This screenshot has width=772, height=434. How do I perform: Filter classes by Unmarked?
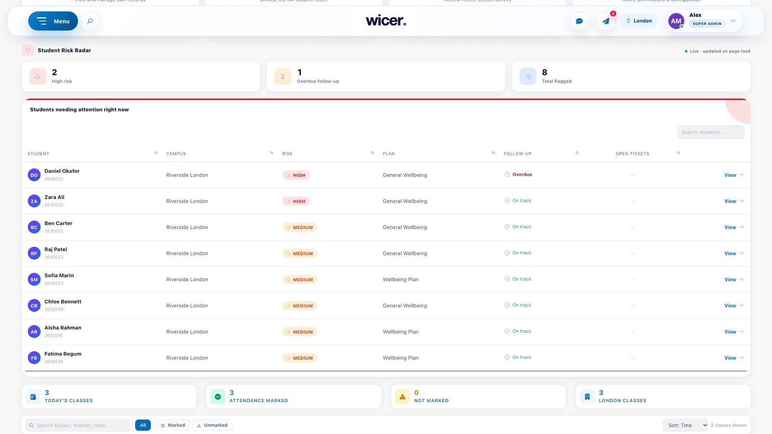(x=212, y=425)
